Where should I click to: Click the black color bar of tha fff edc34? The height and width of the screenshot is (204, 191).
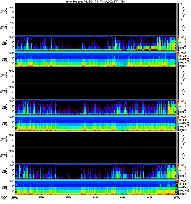178,11
